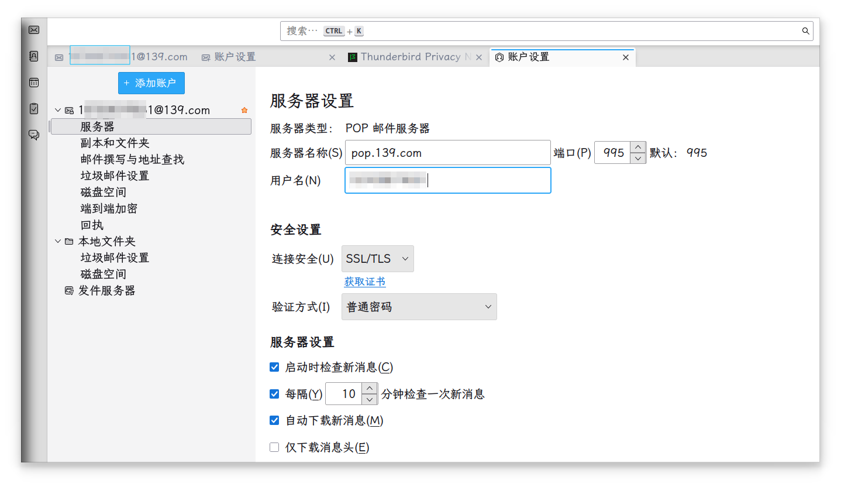The width and height of the screenshot is (841, 487).
Task: Open the Chat space icon
Action: pos(34,135)
